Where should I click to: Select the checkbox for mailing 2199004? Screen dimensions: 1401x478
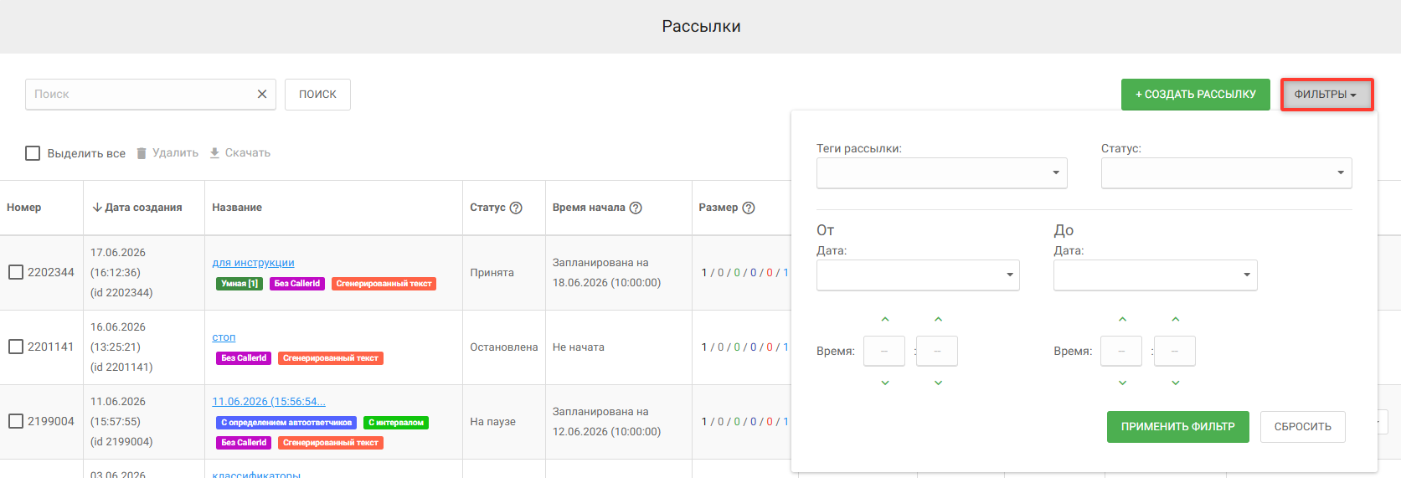click(16, 421)
